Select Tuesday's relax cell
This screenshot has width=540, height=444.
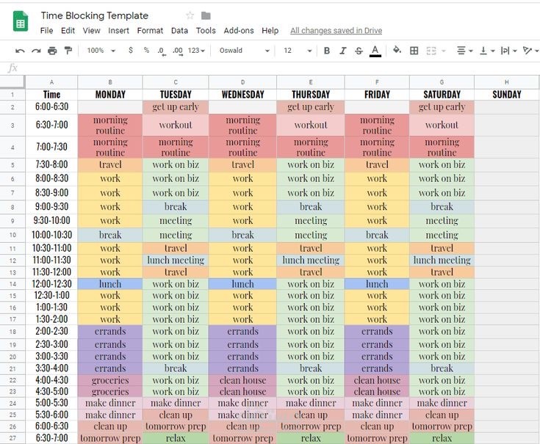(176, 438)
